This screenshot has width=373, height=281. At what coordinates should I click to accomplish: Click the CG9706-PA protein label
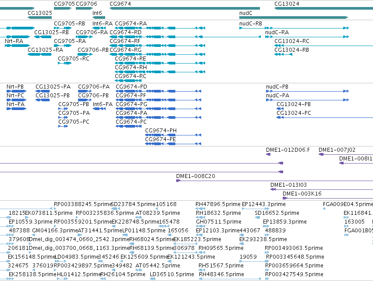click(x=94, y=87)
